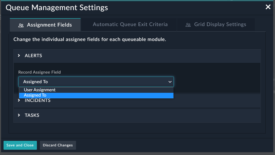The height and width of the screenshot is (155, 275).
Task: Click the Save and Close button
Action: coord(20,145)
